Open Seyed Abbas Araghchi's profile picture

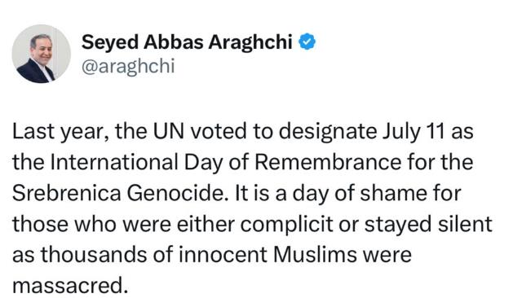(42, 54)
